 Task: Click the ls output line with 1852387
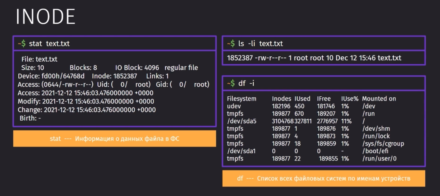coord(314,58)
